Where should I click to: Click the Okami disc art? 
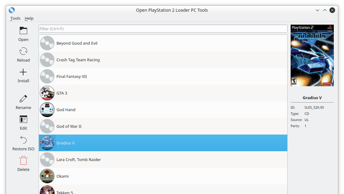47,176
